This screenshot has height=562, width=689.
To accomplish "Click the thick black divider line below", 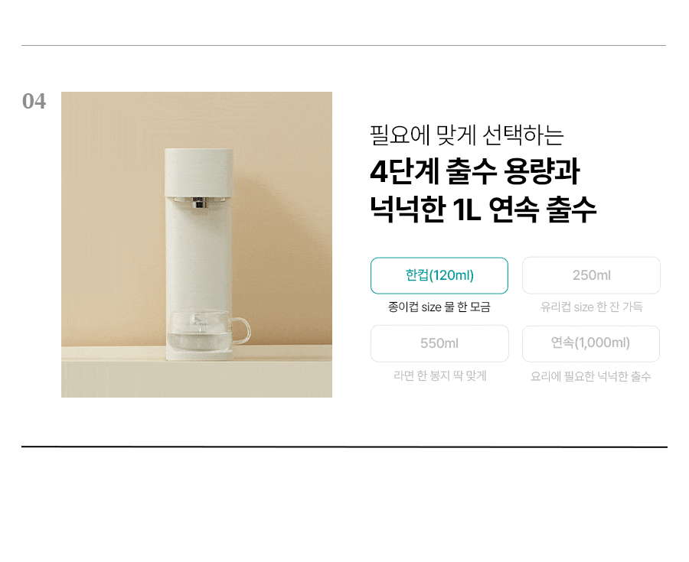I will click(x=344, y=447).
